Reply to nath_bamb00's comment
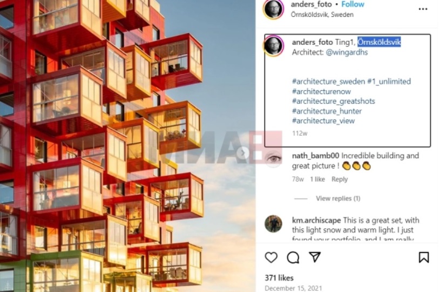Screen dimensions: 439x292 tap(339, 179)
